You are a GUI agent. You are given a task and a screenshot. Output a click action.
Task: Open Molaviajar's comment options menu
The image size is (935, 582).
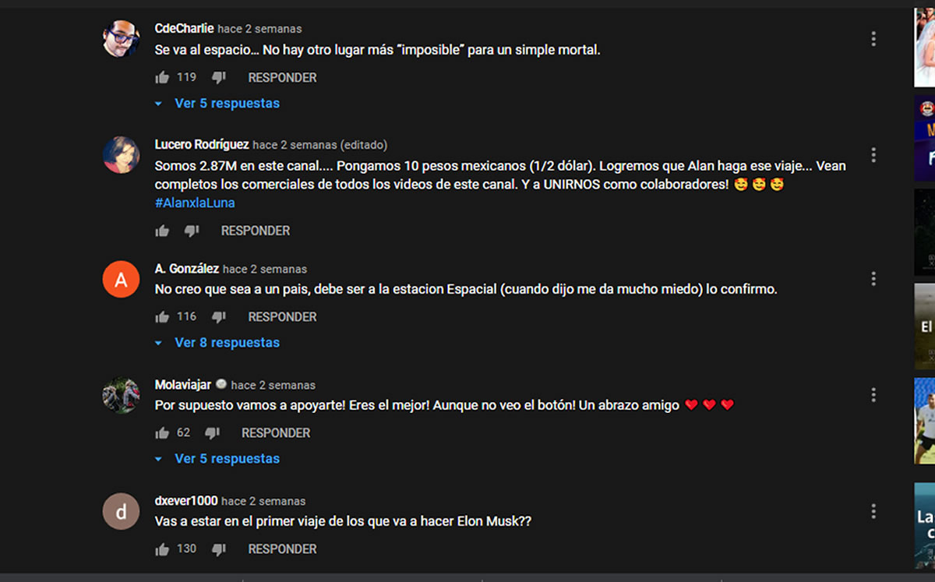[x=873, y=395]
